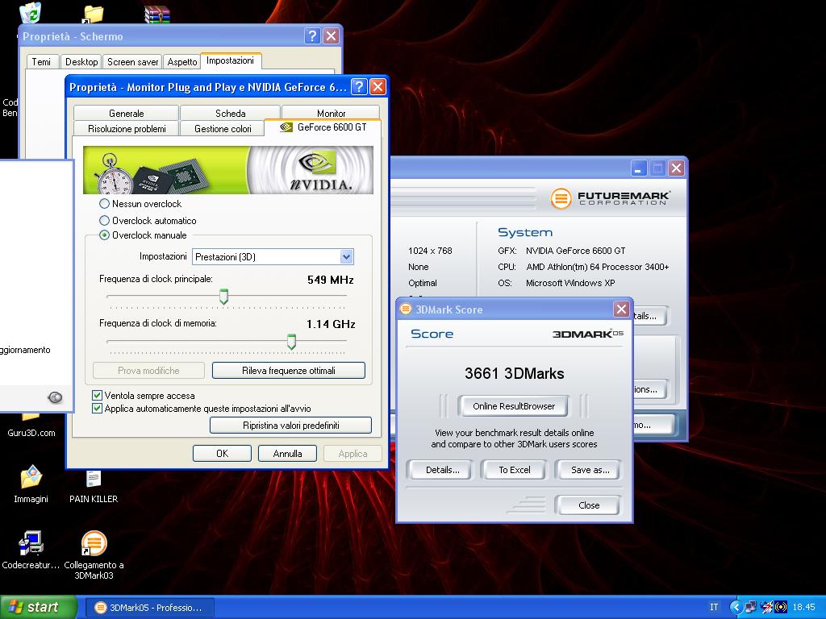
Task: Select the WinRAR archive icon on the desktop
Action: 157,15
